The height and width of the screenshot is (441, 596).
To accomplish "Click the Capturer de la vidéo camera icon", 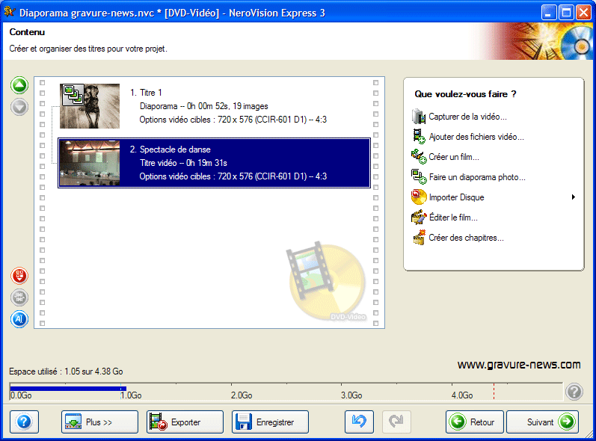I will coord(419,117).
